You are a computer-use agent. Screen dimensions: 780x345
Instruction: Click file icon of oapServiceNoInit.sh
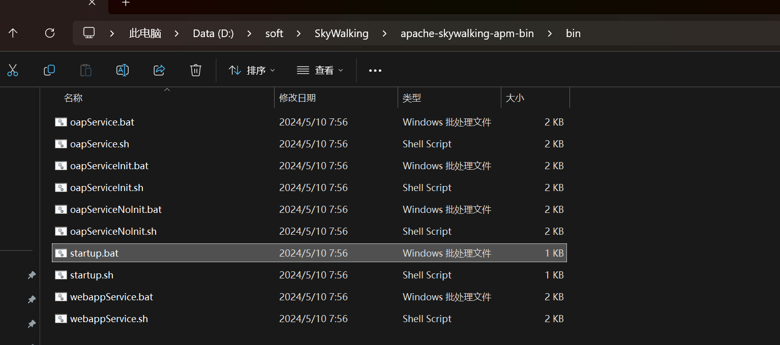pyautogui.click(x=61, y=231)
